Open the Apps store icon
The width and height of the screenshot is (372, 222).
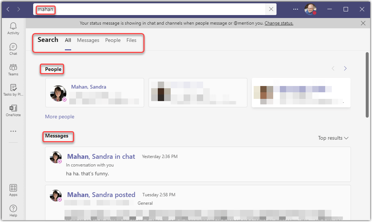13,190
